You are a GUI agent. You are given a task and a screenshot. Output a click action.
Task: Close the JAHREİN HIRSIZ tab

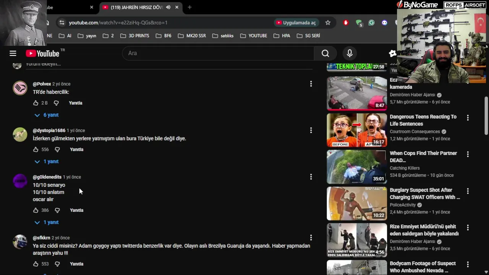(x=176, y=7)
